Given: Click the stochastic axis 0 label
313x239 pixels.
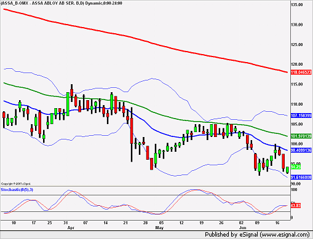Looking at the screenshot, I should [x=292, y=217].
